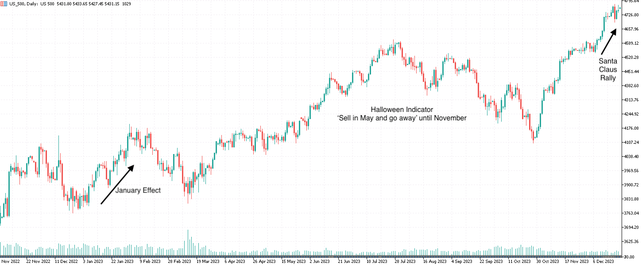The height and width of the screenshot is (266, 642).
Task: Click the 4726.80 price axis label
Action: click(x=631, y=14)
